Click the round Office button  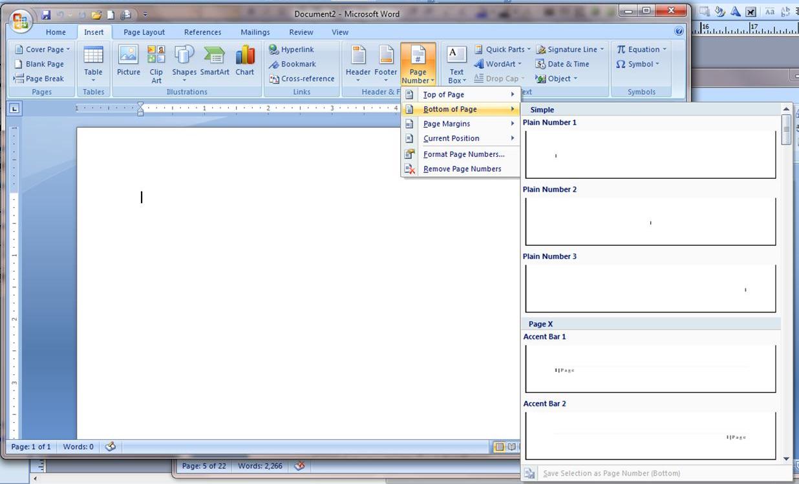(20, 21)
